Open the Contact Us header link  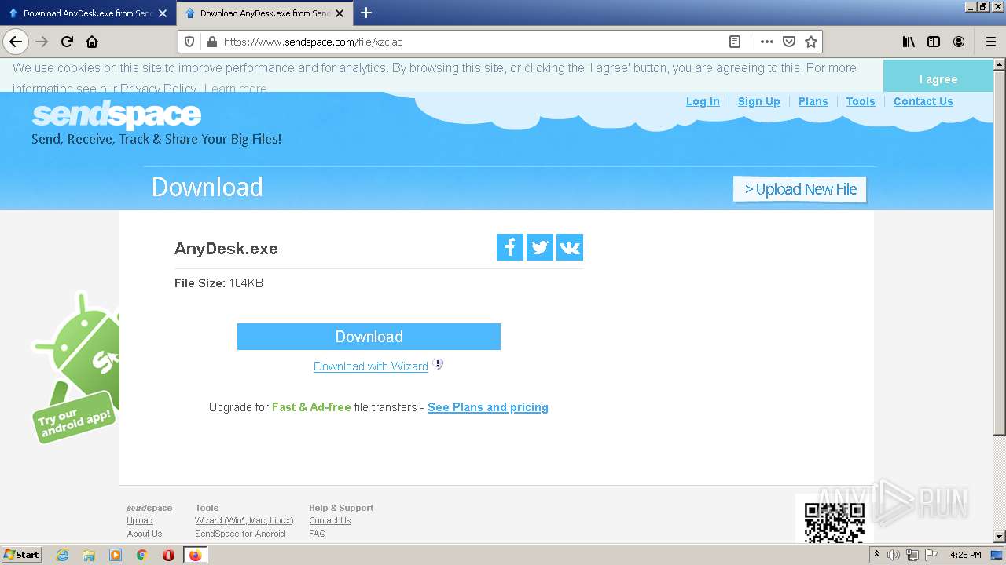tap(923, 101)
